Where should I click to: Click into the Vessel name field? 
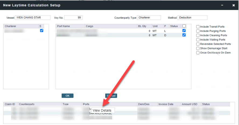tap(33, 18)
